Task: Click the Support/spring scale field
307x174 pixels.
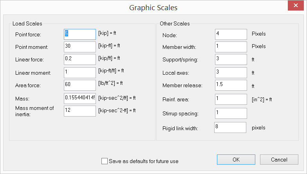Action: click(231, 60)
